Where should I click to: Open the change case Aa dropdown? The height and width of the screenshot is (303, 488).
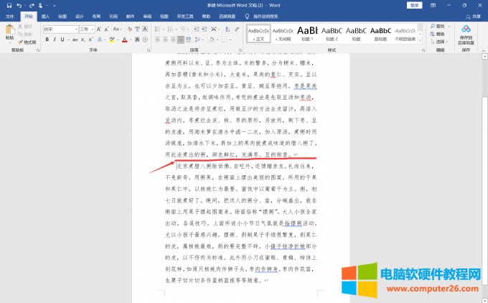[117, 29]
